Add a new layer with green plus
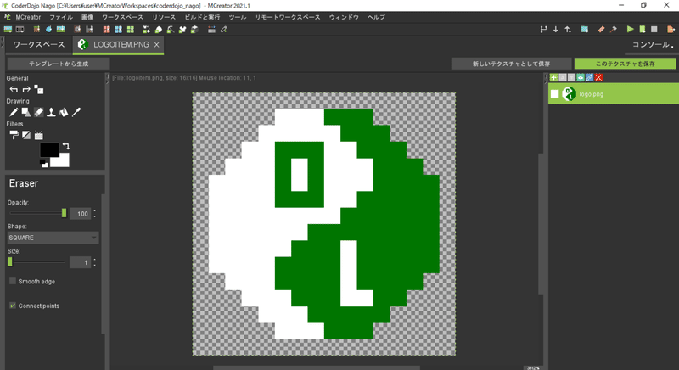The image size is (679, 370). pos(553,77)
